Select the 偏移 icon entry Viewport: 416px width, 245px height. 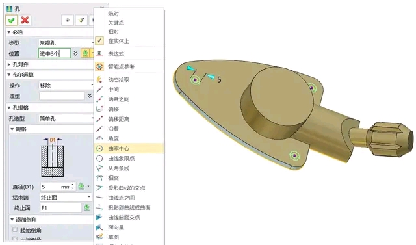coord(129,109)
